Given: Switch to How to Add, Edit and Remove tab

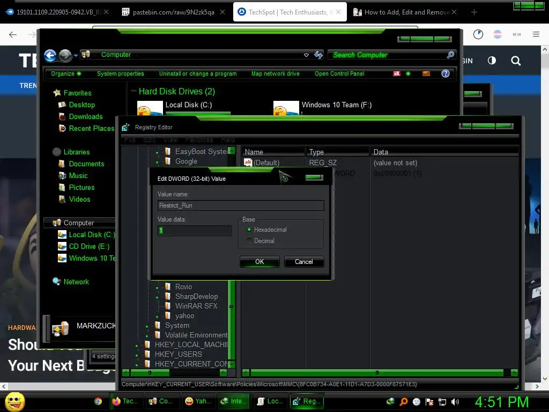Looking at the screenshot, I should pyautogui.click(x=405, y=12).
